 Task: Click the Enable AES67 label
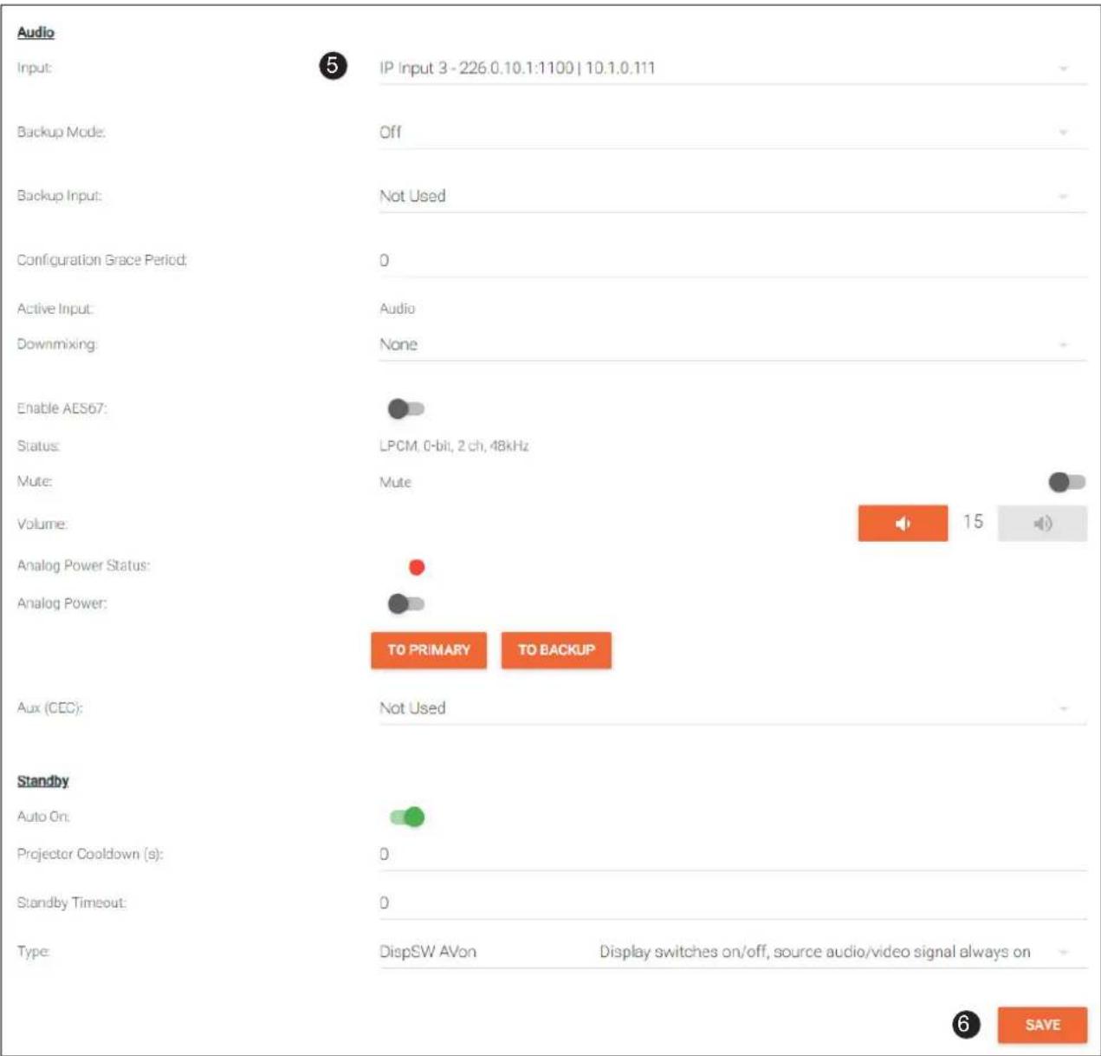[x=62, y=408]
